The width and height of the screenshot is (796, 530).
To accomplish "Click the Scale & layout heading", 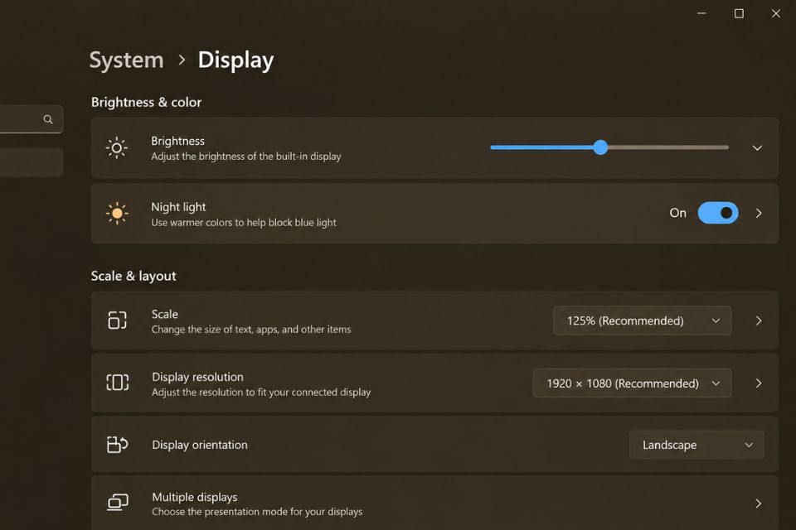I will tap(133, 276).
